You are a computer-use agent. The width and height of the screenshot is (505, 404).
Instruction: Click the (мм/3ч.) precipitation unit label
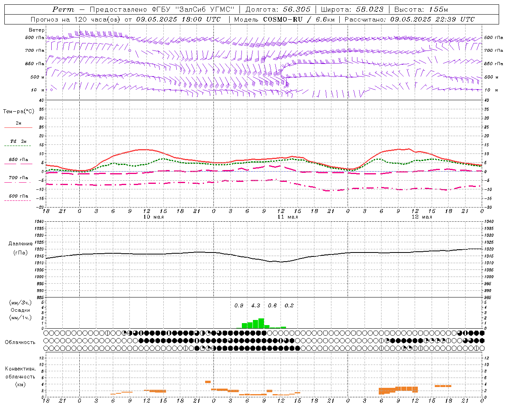[21, 303]
